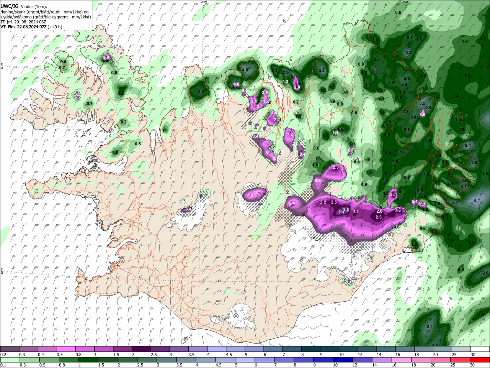Click the '4.0' precipitation value on the north coast
The image size is (490, 368).
click(245, 70)
